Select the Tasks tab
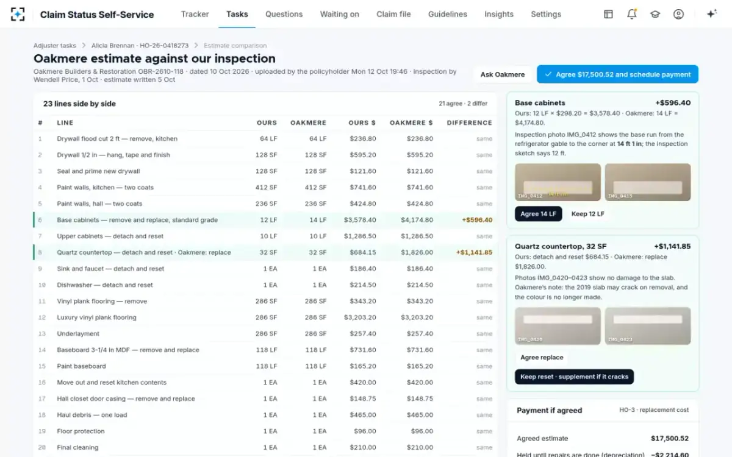Image resolution: width=732 pixels, height=457 pixels. 237,14
